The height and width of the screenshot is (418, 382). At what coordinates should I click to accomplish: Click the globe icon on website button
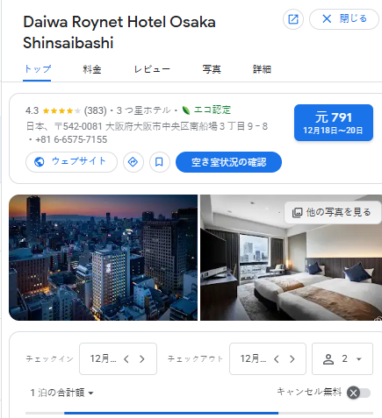pos(40,162)
